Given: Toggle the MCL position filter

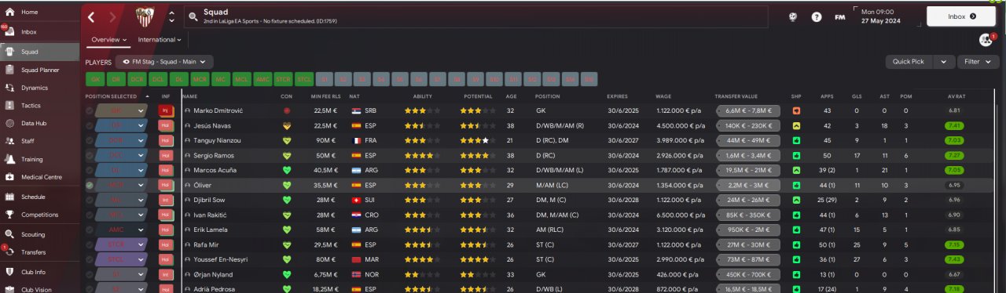Looking at the screenshot, I should (242, 79).
